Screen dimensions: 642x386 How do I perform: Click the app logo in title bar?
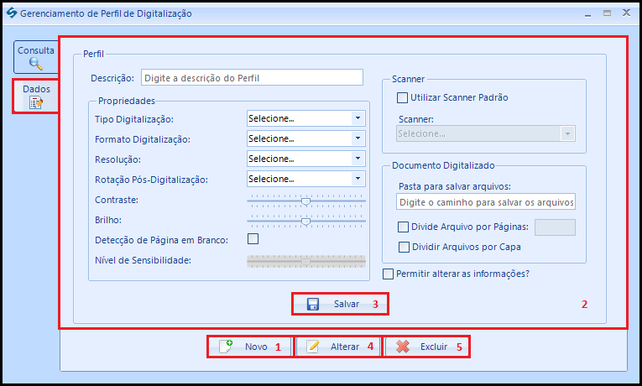[x=12, y=13]
